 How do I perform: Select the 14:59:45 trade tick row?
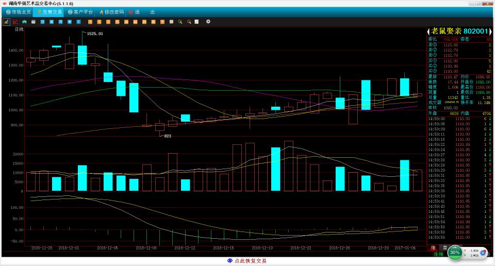click(459, 211)
